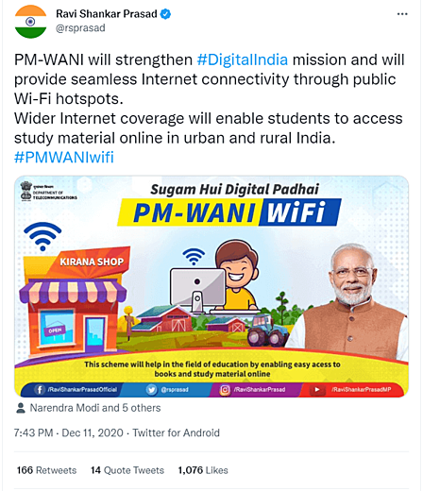423x491 pixels.
Task: View the 14 Quote Tweets list
Action: [127, 470]
